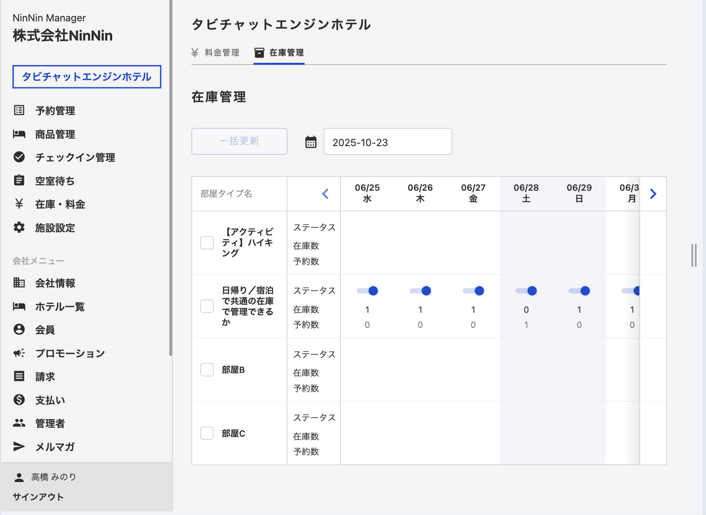706x515 pixels.
Task: Toggle the 06/28 status switch
Action: pyautogui.click(x=526, y=291)
